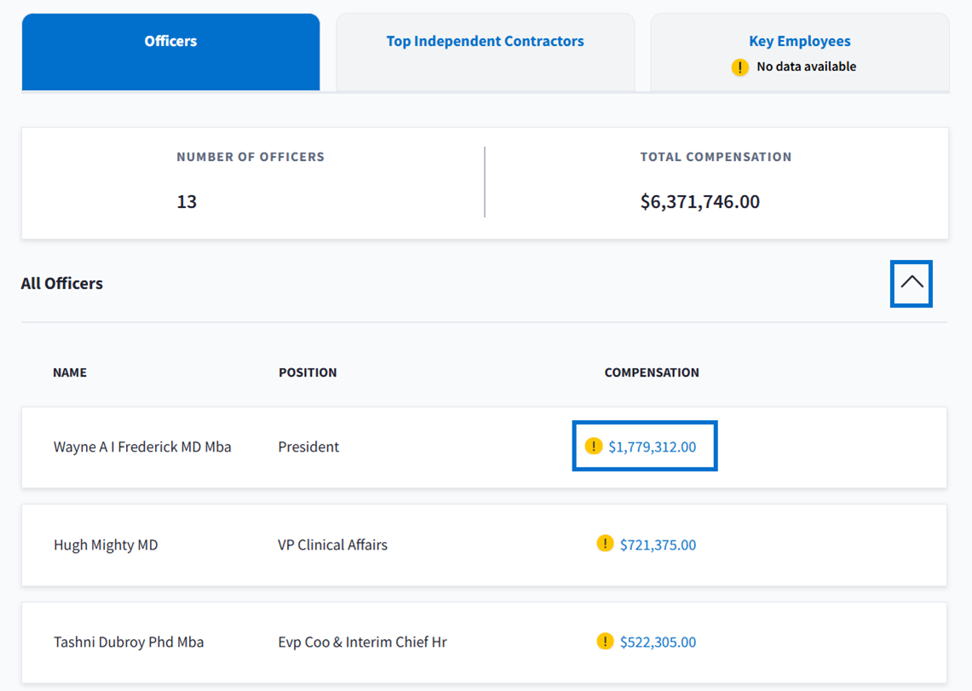Open the $1,779,312.00 compensation link
972x691 pixels.
point(652,446)
